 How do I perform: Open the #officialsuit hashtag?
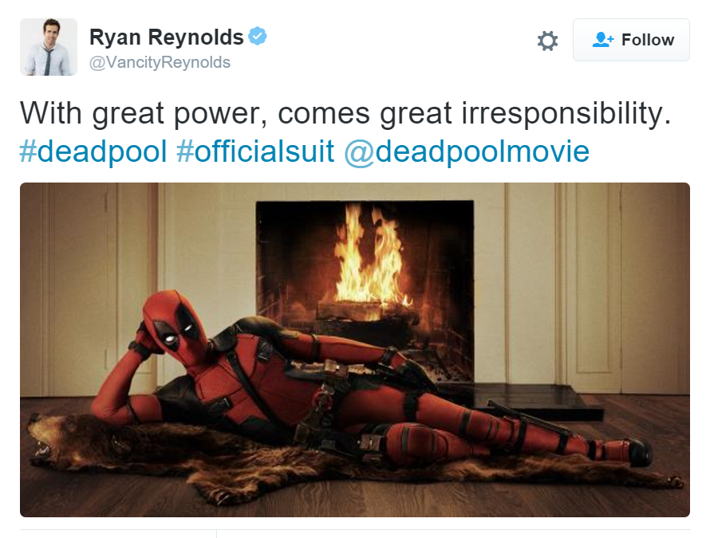255,151
